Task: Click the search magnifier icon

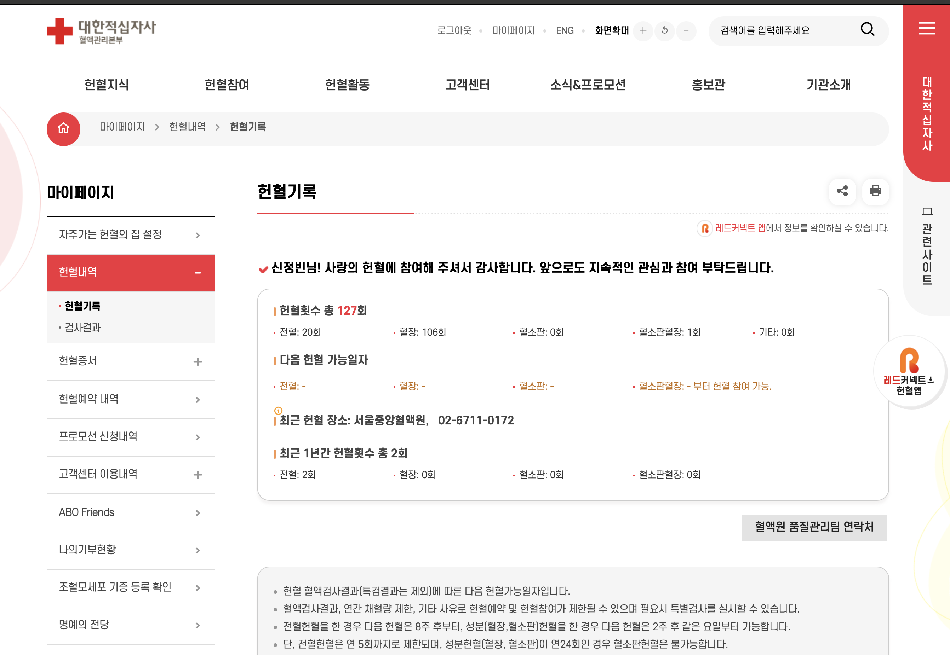Action: [x=867, y=30]
